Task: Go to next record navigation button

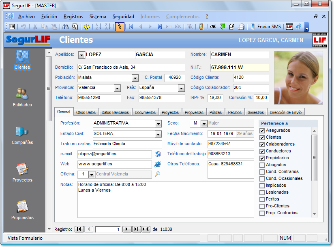Action: 126,229
